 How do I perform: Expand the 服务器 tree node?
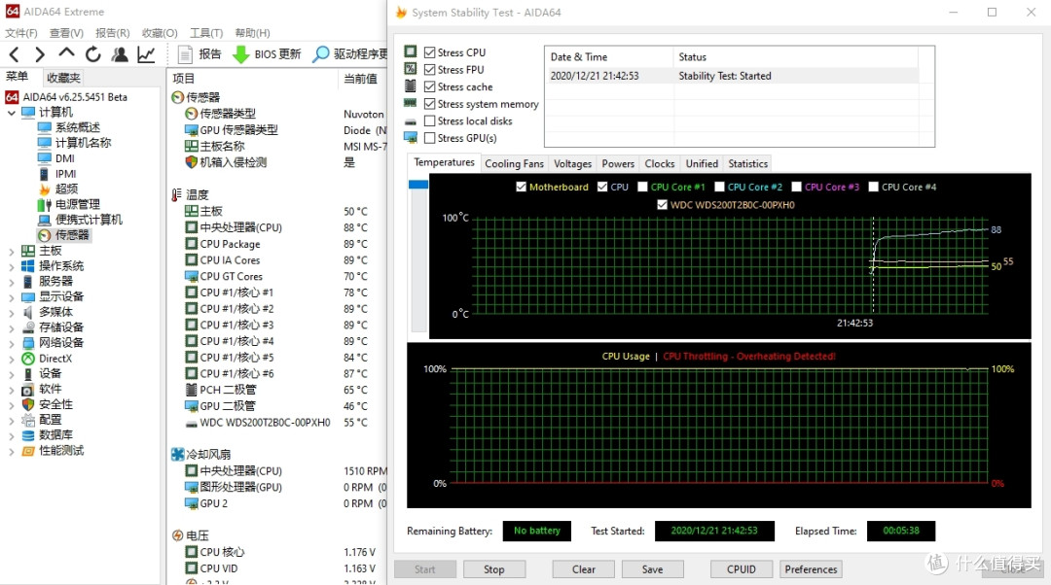(x=12, y=282)
